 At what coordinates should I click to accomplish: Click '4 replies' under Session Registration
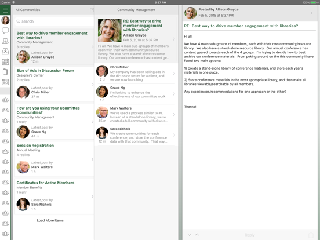coord(23,155)
